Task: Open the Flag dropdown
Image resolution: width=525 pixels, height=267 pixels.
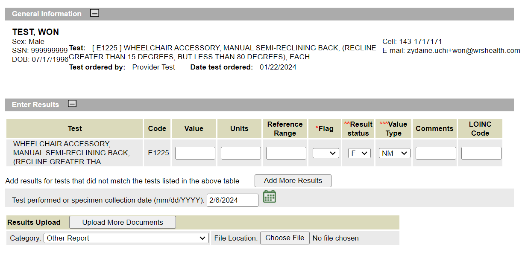Action: tap(326, 153)
